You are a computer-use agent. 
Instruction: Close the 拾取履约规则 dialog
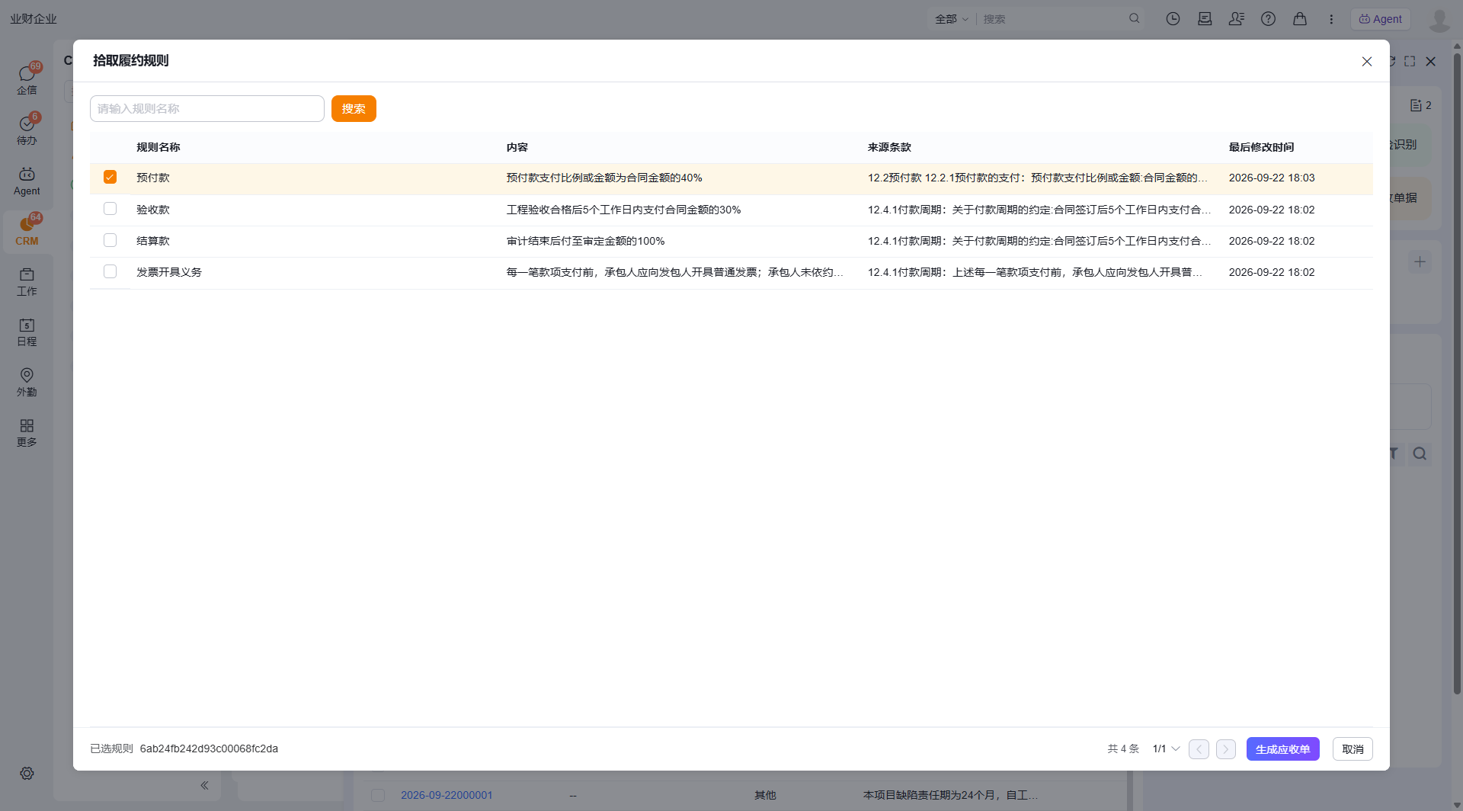coord(1367,61)
